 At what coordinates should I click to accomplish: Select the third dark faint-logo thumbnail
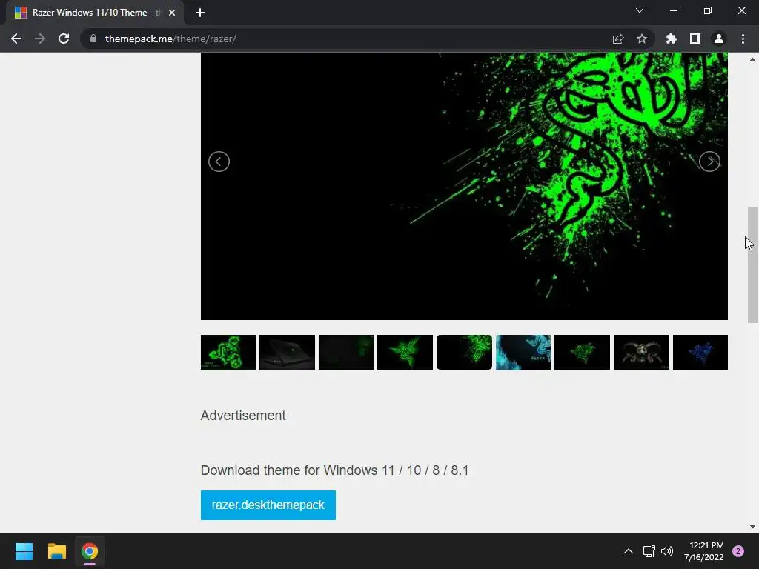346,352
